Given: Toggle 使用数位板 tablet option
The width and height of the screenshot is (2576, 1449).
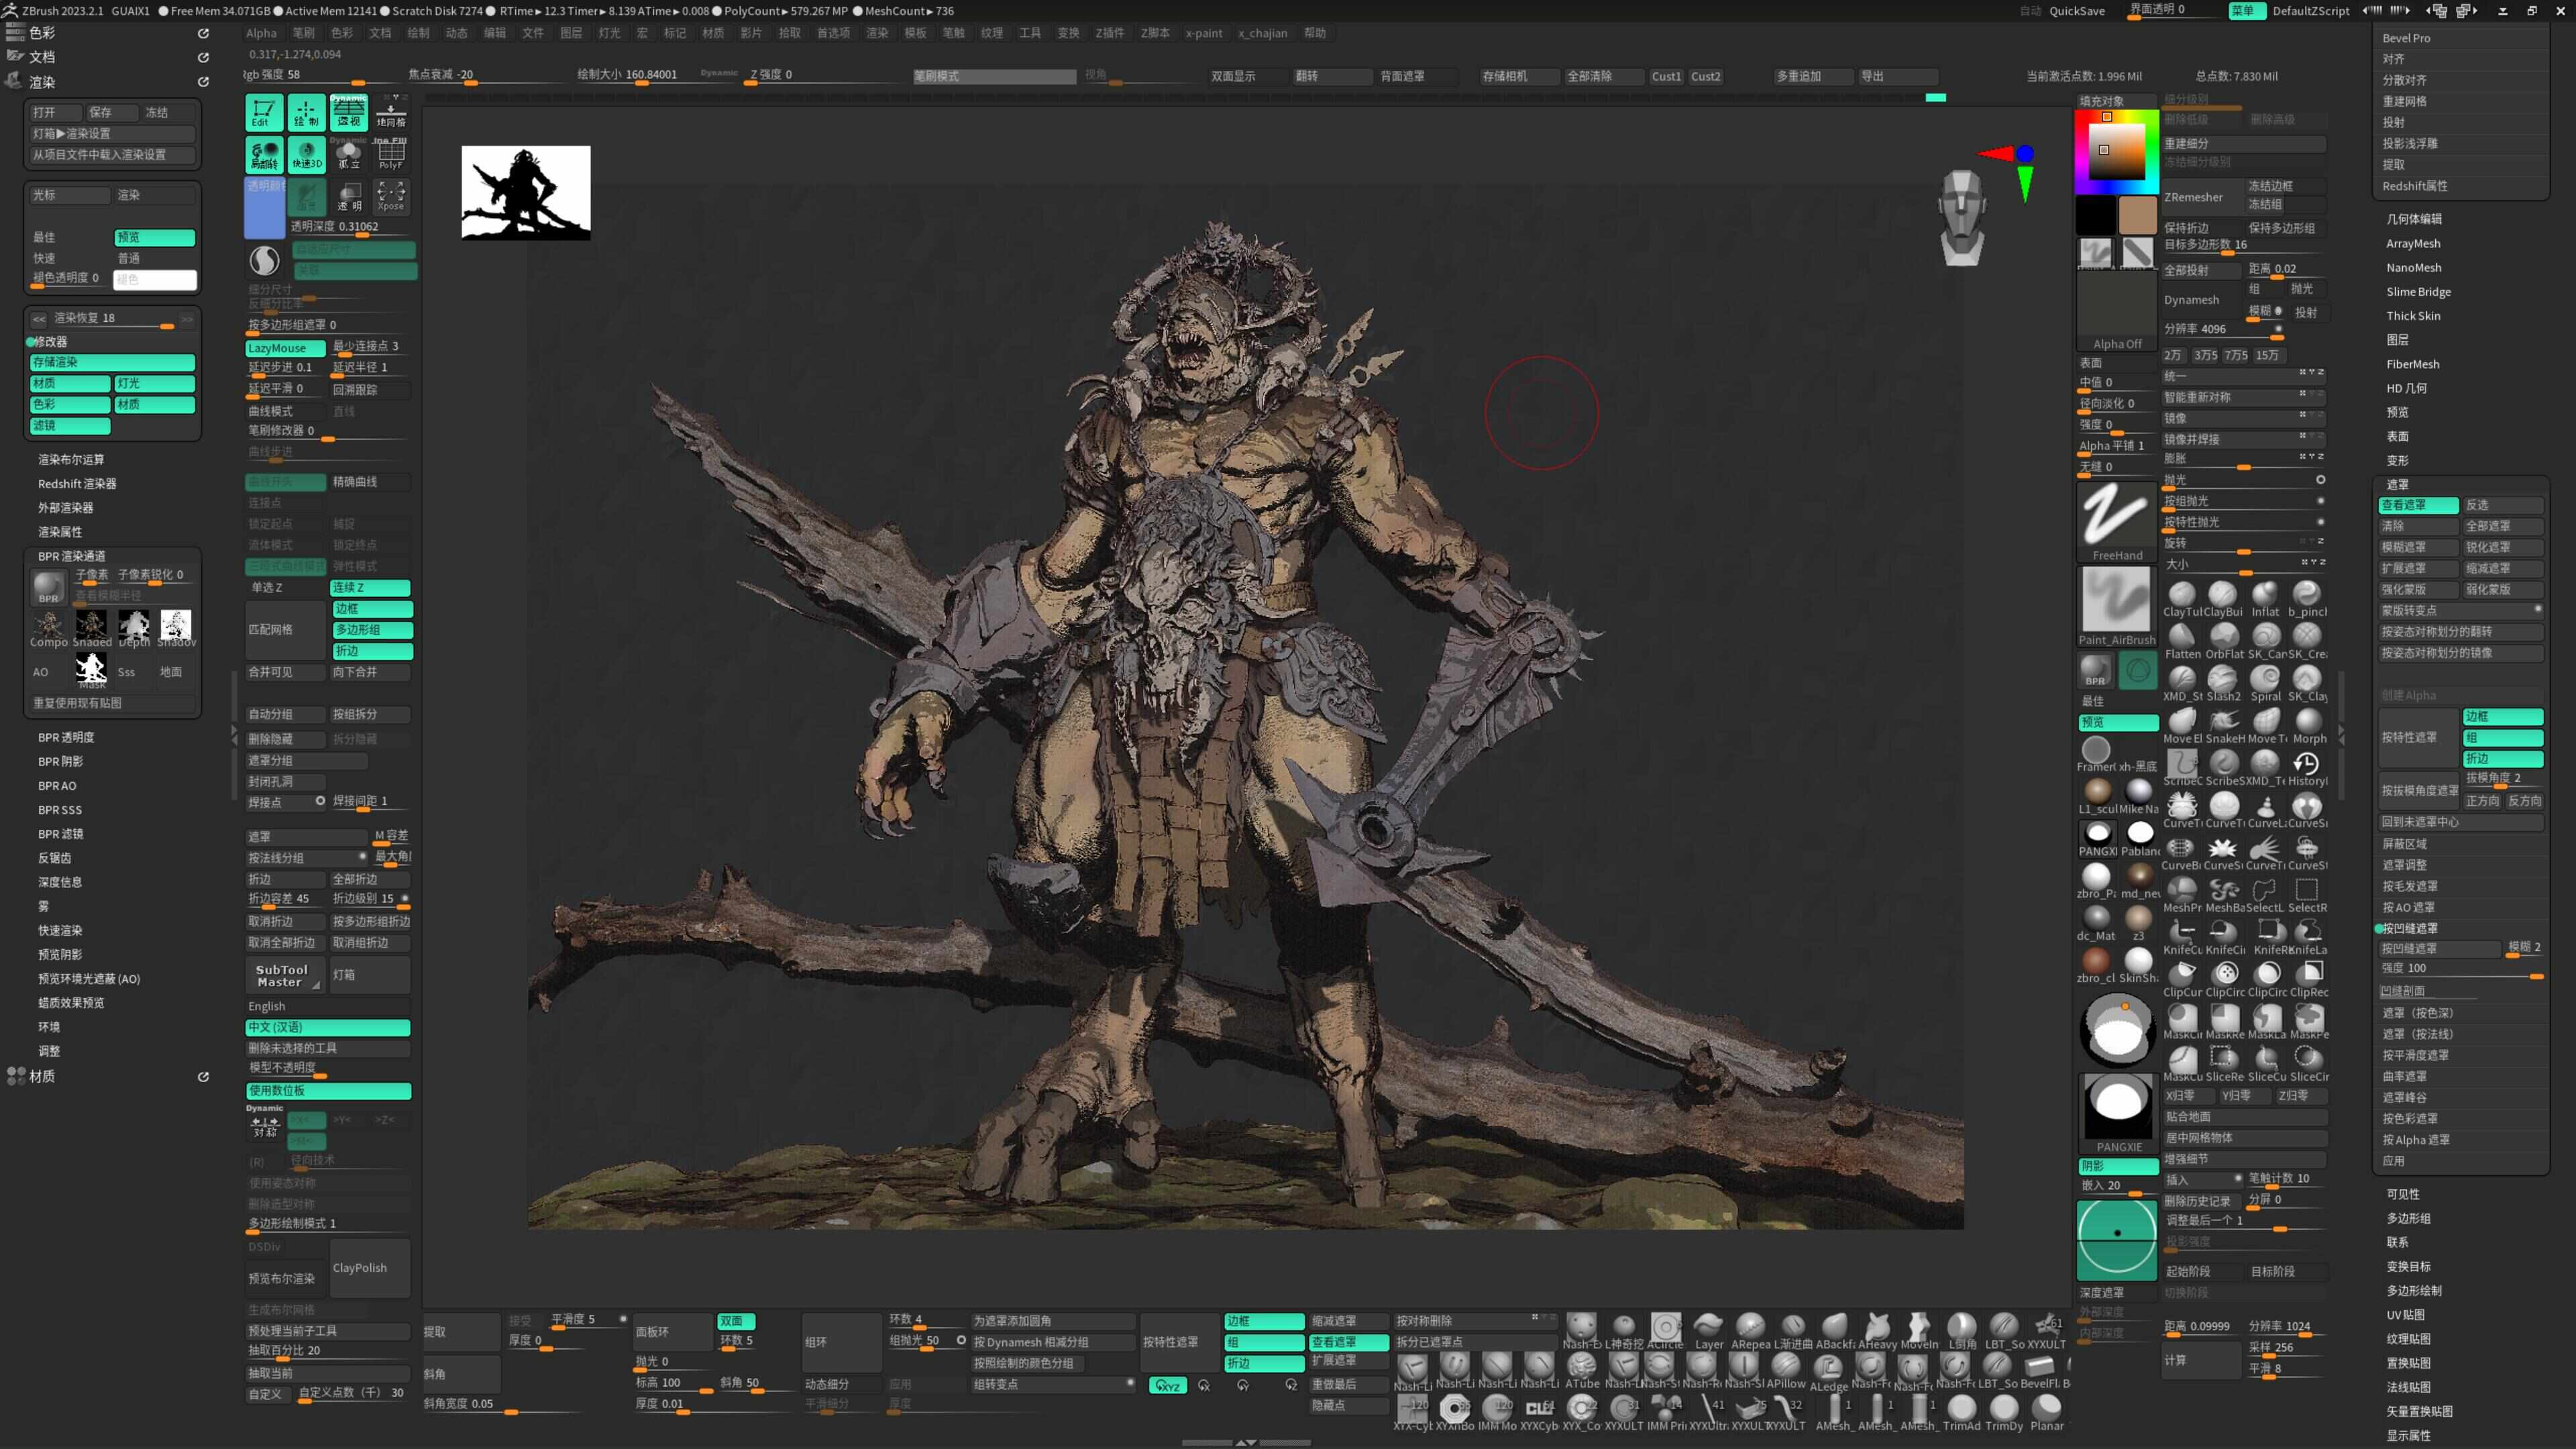Looking at the screenshot, I should click(x=328, y=1090).
